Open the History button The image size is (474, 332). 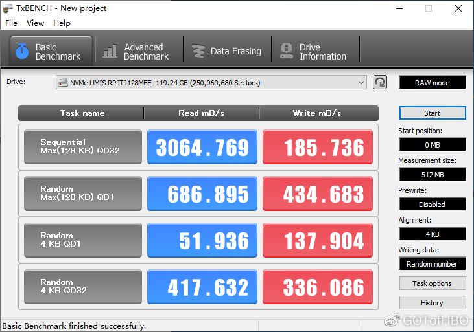point(432,303)
